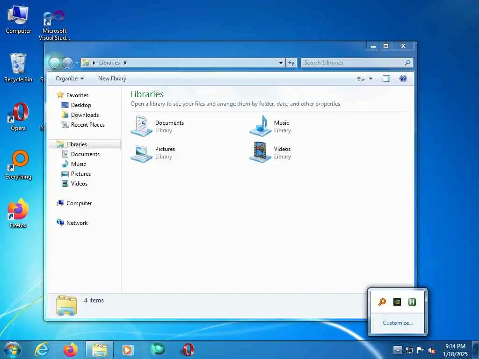Image resolution: width=479 pixels, height=359 pixels.
Task: Select the Recycle Bin desktop icon
Action: (x=18, y=67)
